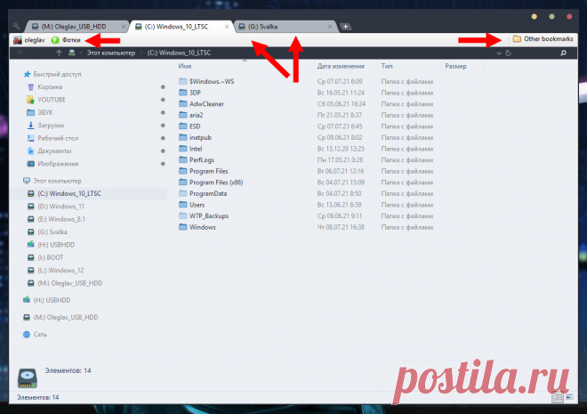Image resolution: width=587 pixels, height=414 pixels.
Task: Select the 3DP folder
Action: pos(189,93)
